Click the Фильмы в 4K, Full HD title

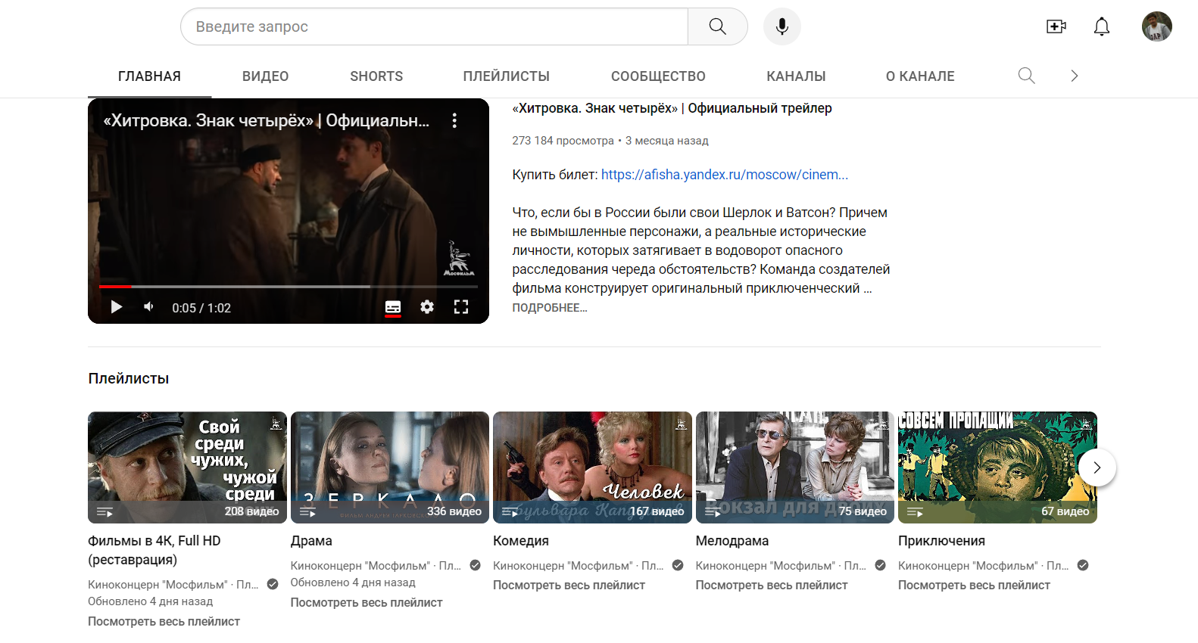(x=154, y=550)
